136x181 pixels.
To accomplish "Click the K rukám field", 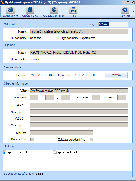I will pyautogui.click(x=62, y=133).
